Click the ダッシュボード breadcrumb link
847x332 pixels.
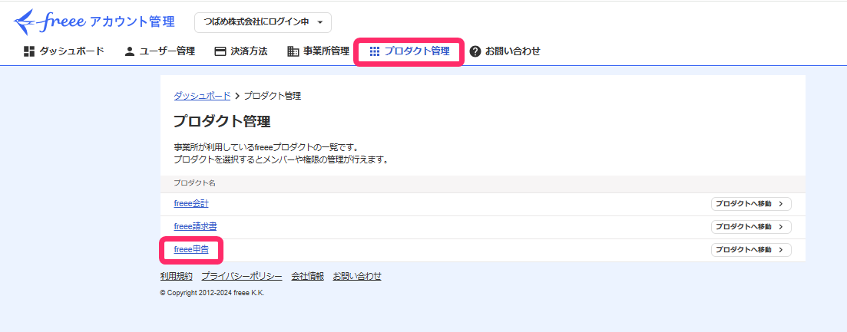click(202, 96)
